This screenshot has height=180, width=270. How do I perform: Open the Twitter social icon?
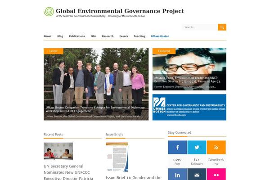(x=197, y=147)
